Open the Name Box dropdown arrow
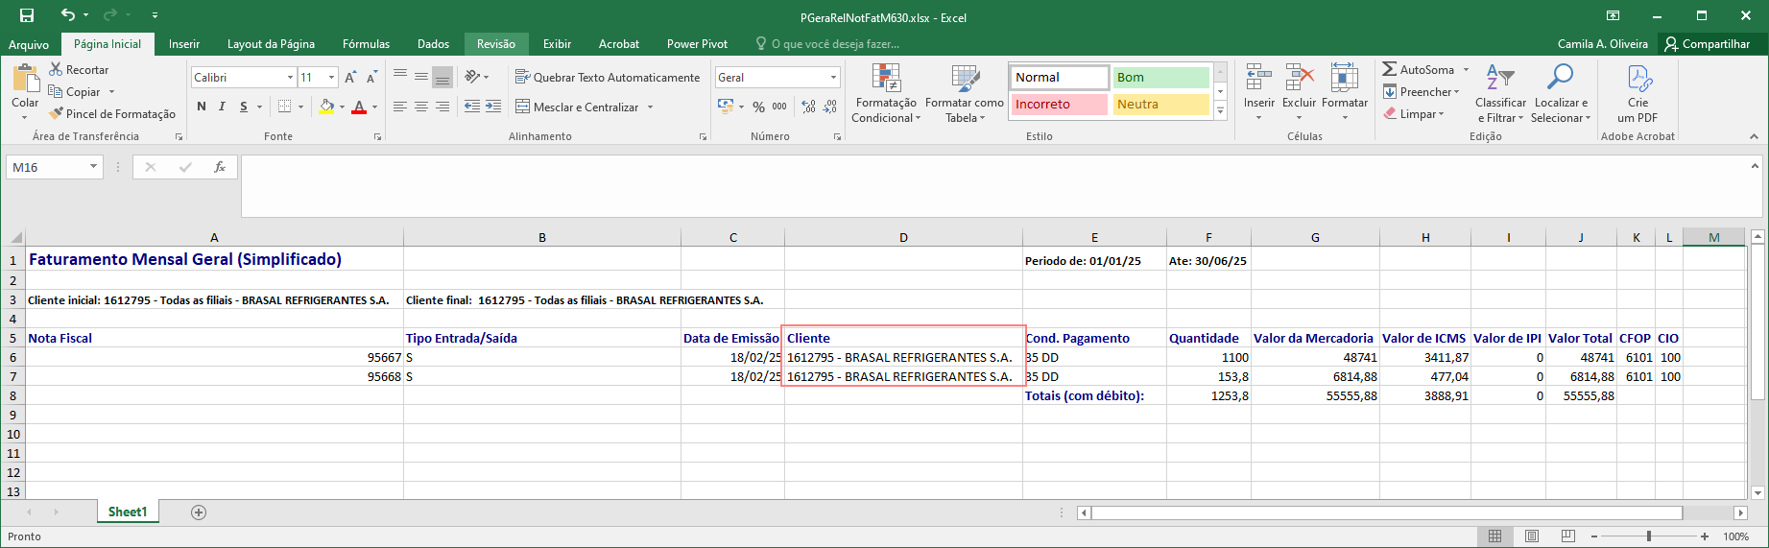 (93, 167)
